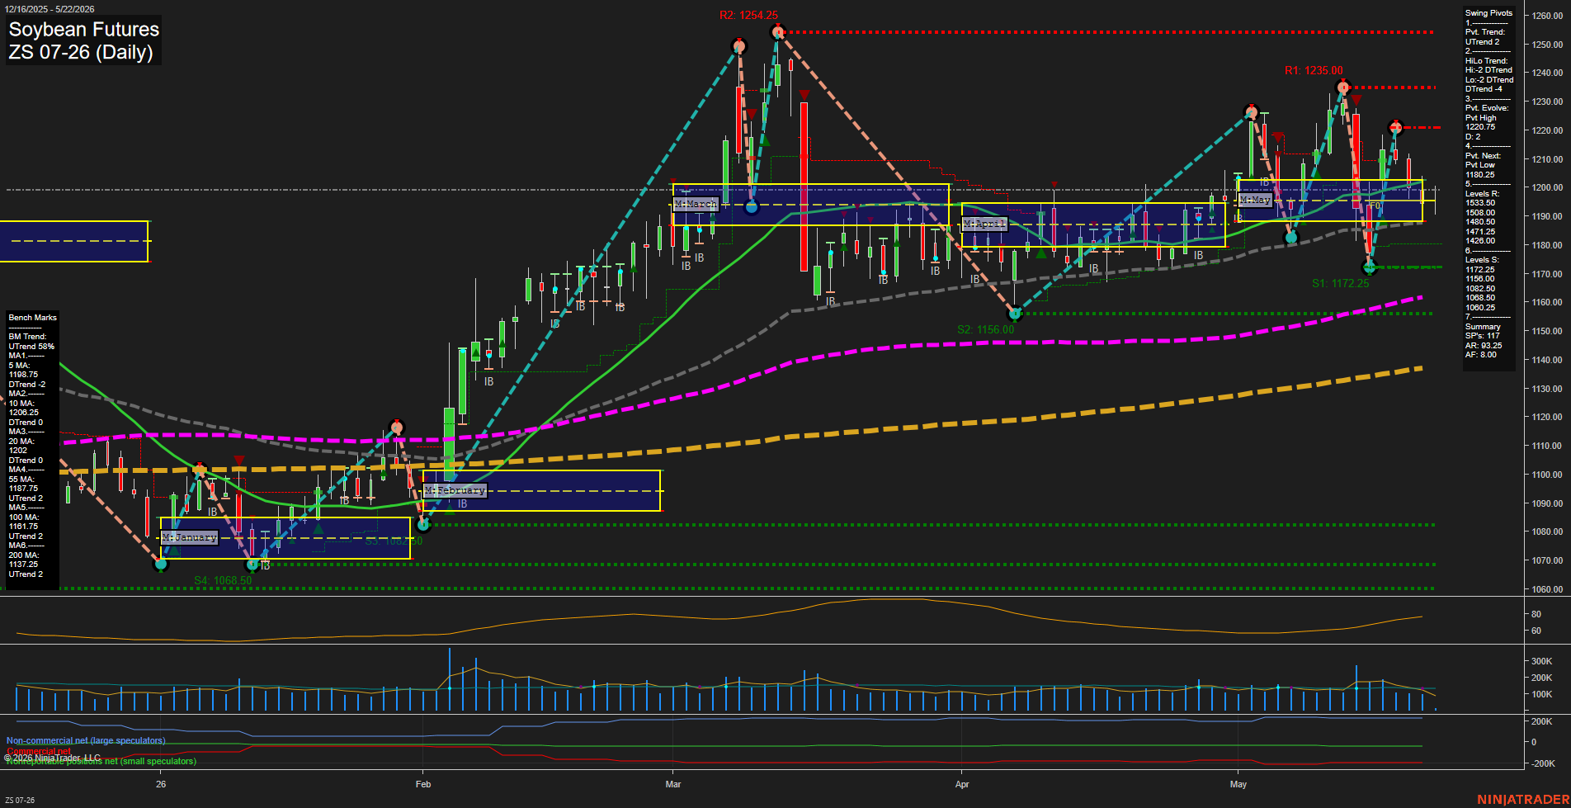Click the AF: 8.00 summary line
Viewport: 1571px width, 808px height.
coord(1481,355)
